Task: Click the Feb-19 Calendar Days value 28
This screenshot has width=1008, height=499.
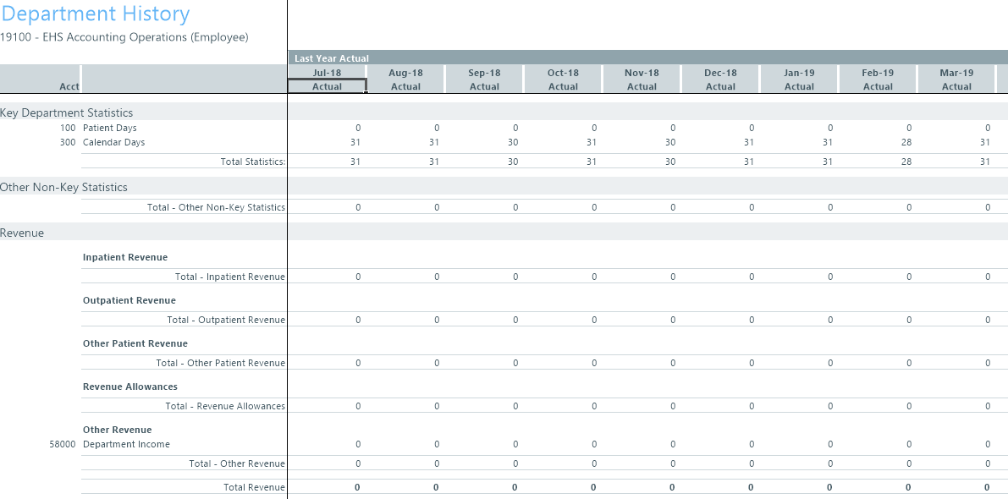Action: click(906, 143)
